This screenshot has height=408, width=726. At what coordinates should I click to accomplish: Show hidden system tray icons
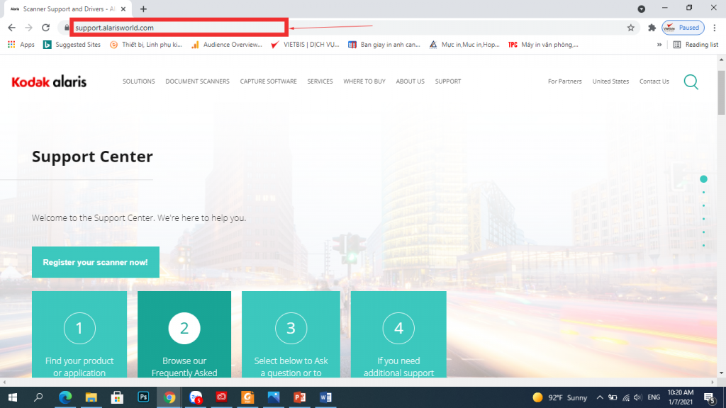[600, 397]
